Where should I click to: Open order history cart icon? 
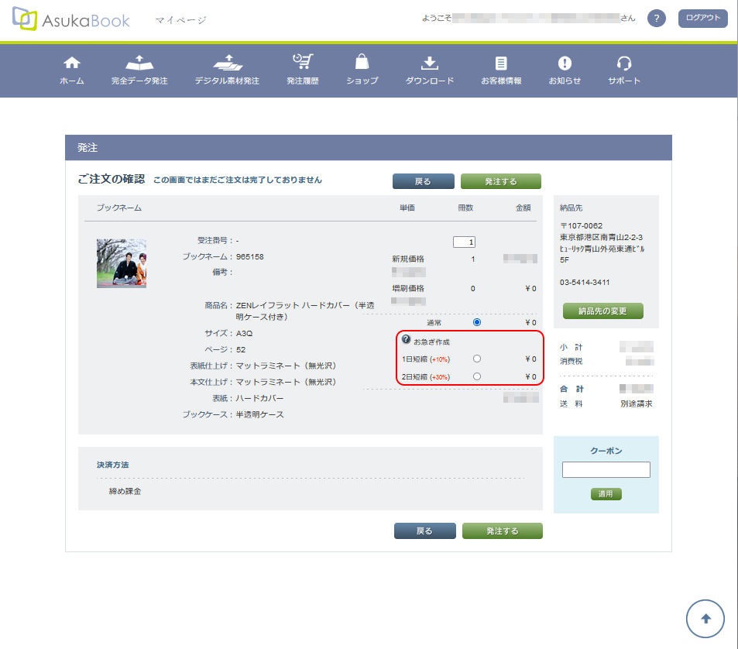coord(303,64)
